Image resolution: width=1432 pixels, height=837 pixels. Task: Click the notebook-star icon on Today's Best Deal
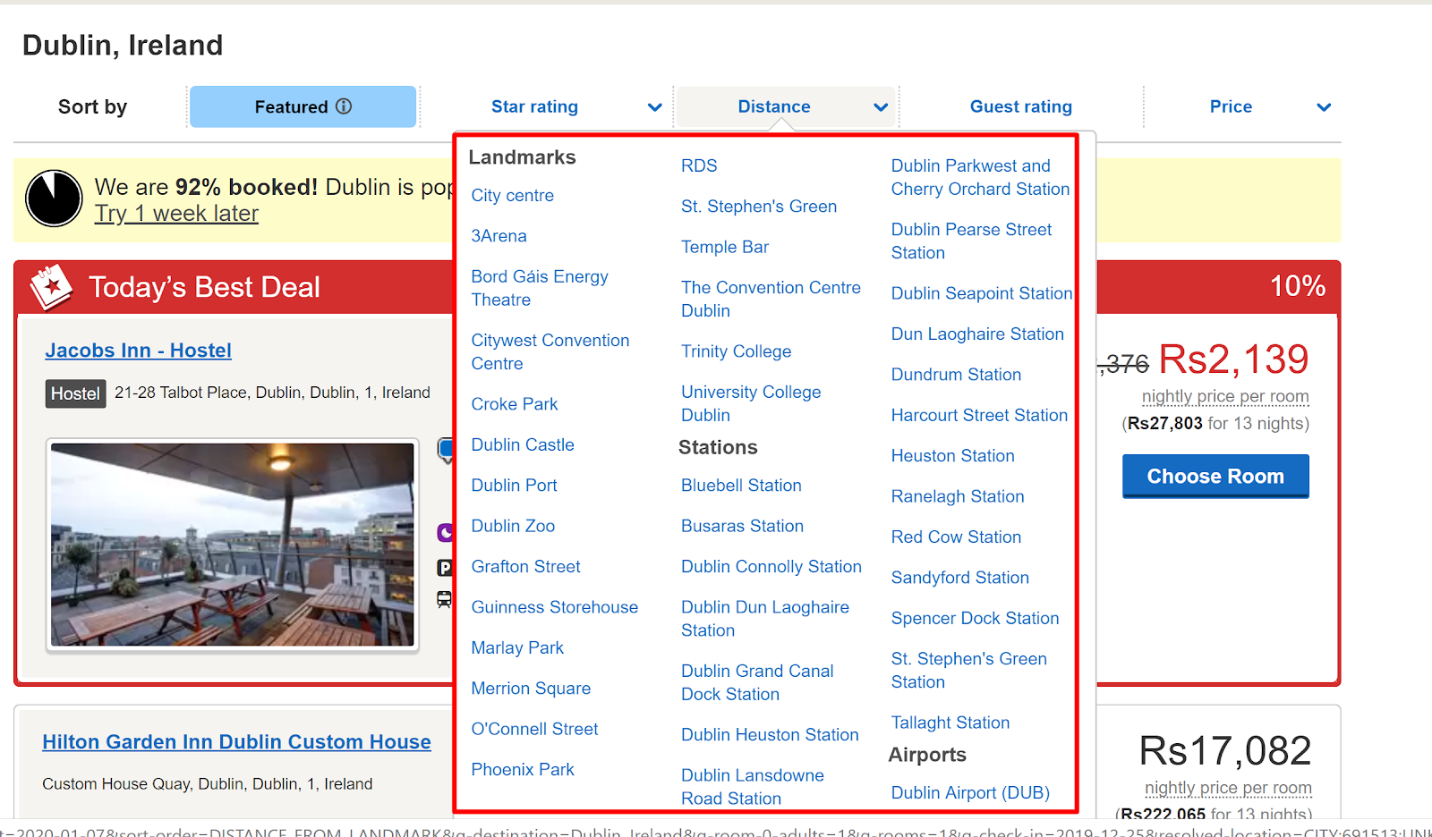click(x=51, y=286)
